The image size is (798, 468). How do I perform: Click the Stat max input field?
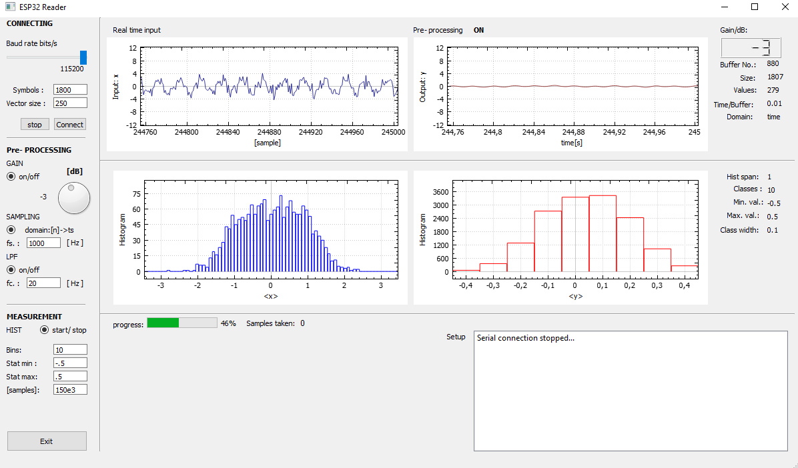(70, 377)
